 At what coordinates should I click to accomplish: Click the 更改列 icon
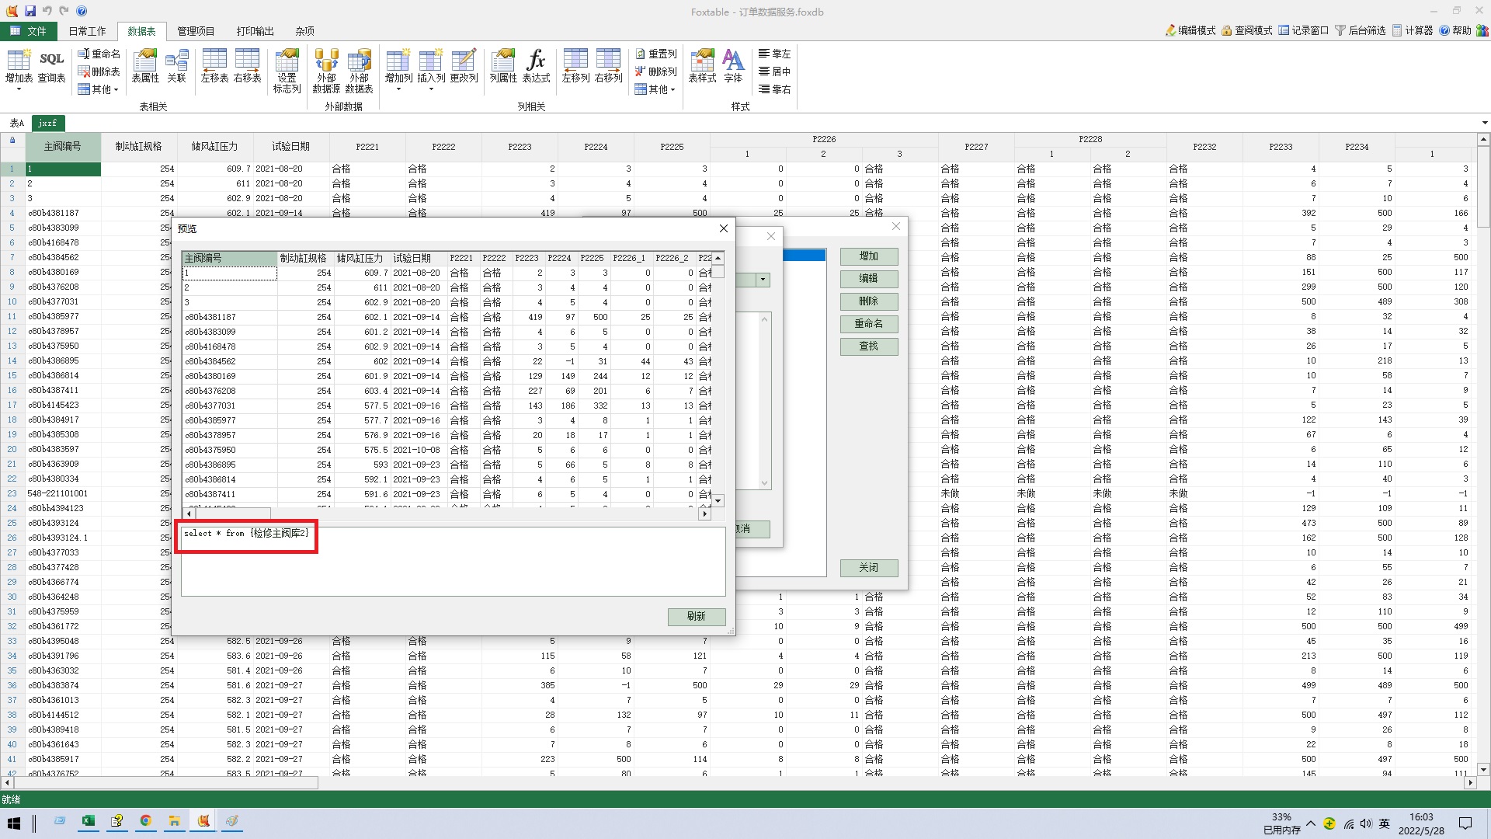[464, 65]
